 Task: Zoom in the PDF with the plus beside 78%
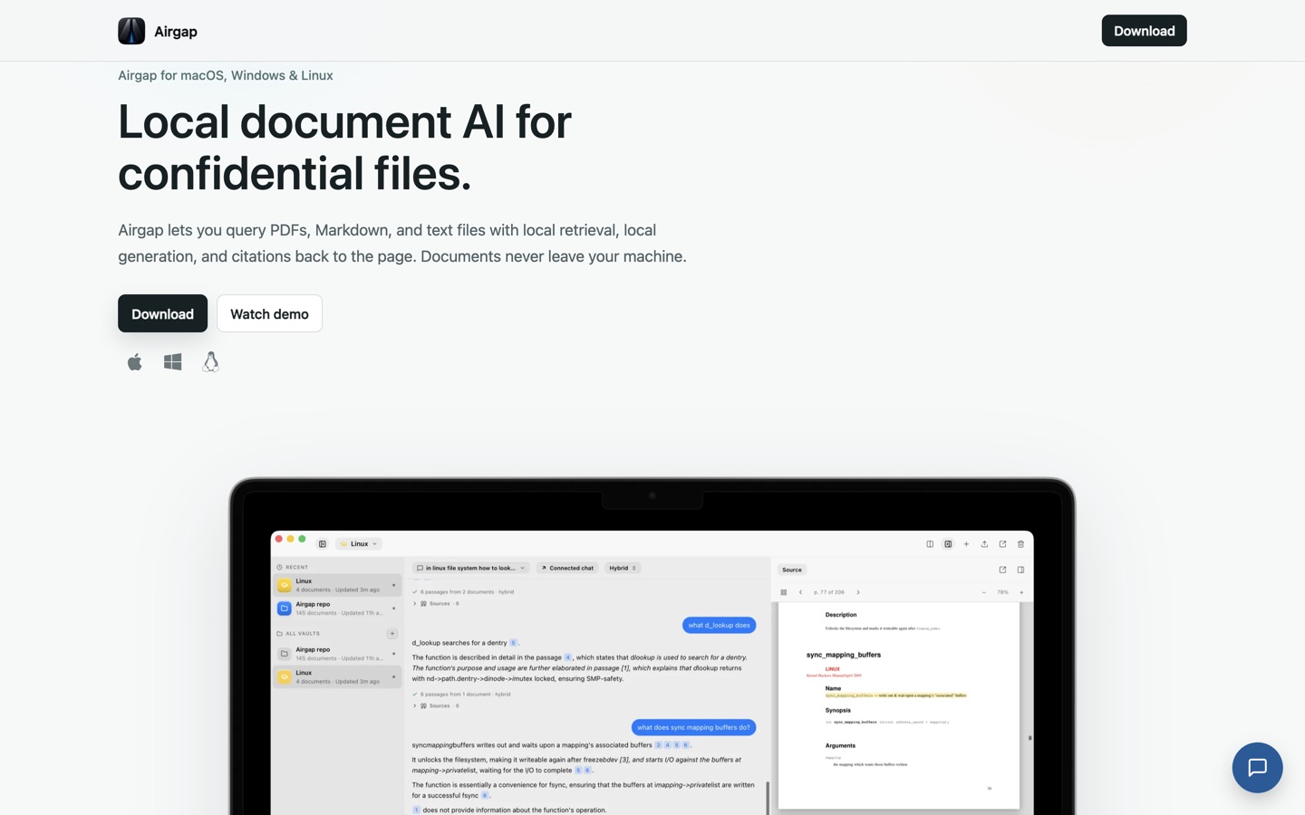pos(1021,592)
